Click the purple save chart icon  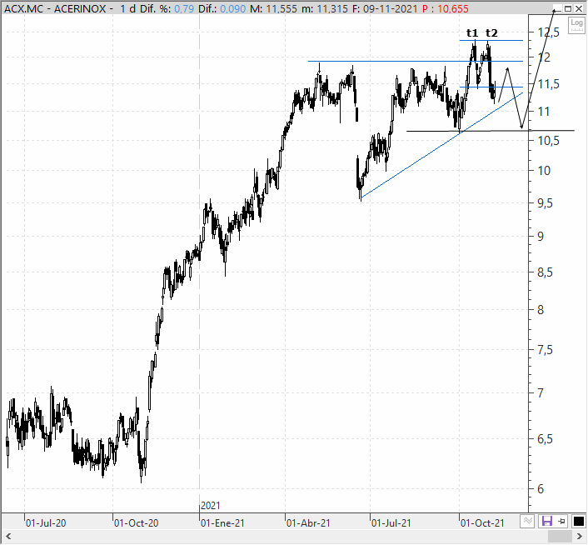pos(546,521)
